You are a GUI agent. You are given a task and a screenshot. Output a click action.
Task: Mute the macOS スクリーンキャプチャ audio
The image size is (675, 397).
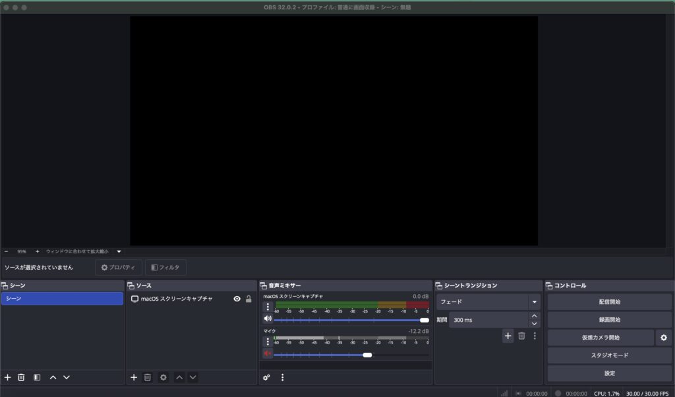click(268, 319)
